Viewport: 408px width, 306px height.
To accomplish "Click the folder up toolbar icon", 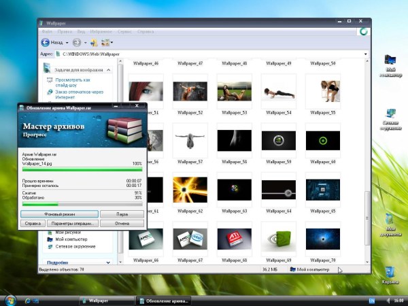I will [95, 41].
